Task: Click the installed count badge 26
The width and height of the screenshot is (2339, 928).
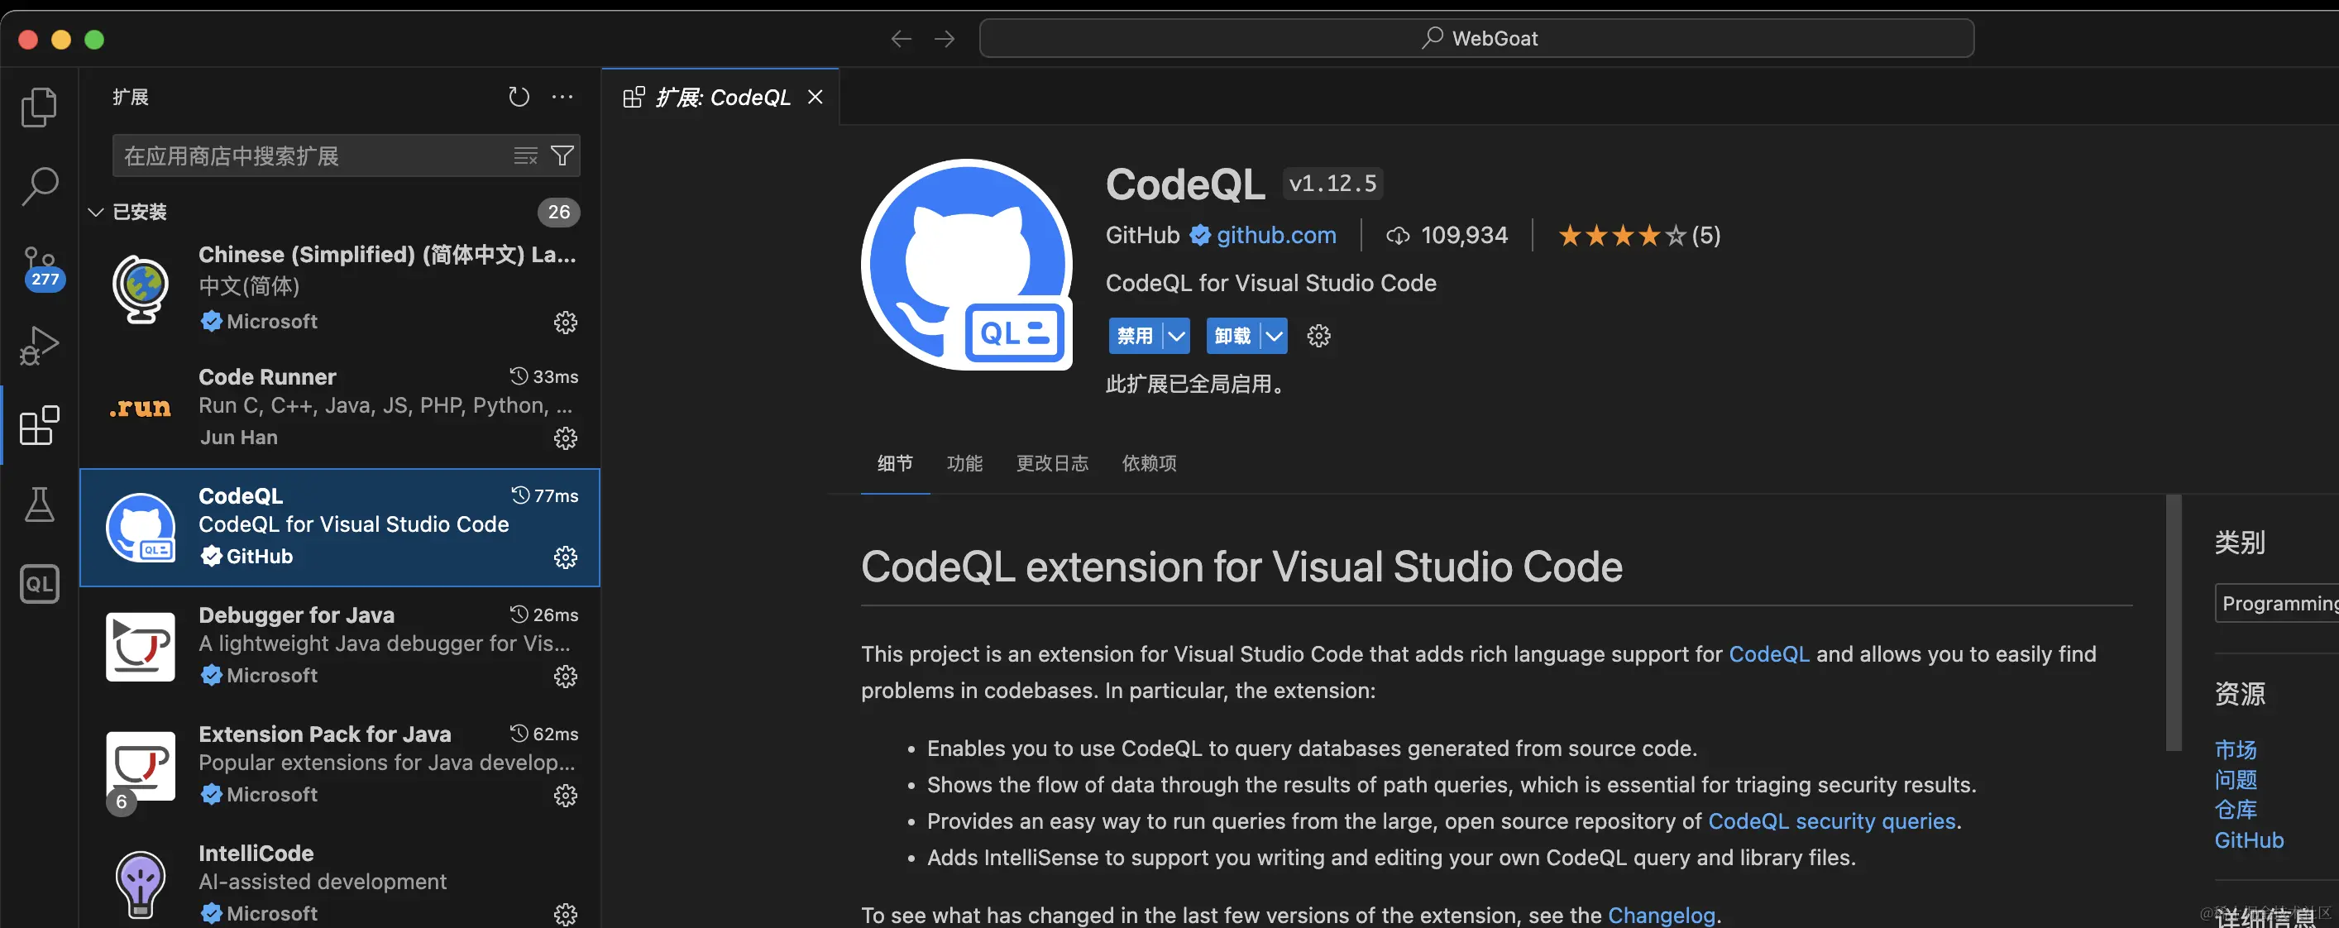Action: 558,213
